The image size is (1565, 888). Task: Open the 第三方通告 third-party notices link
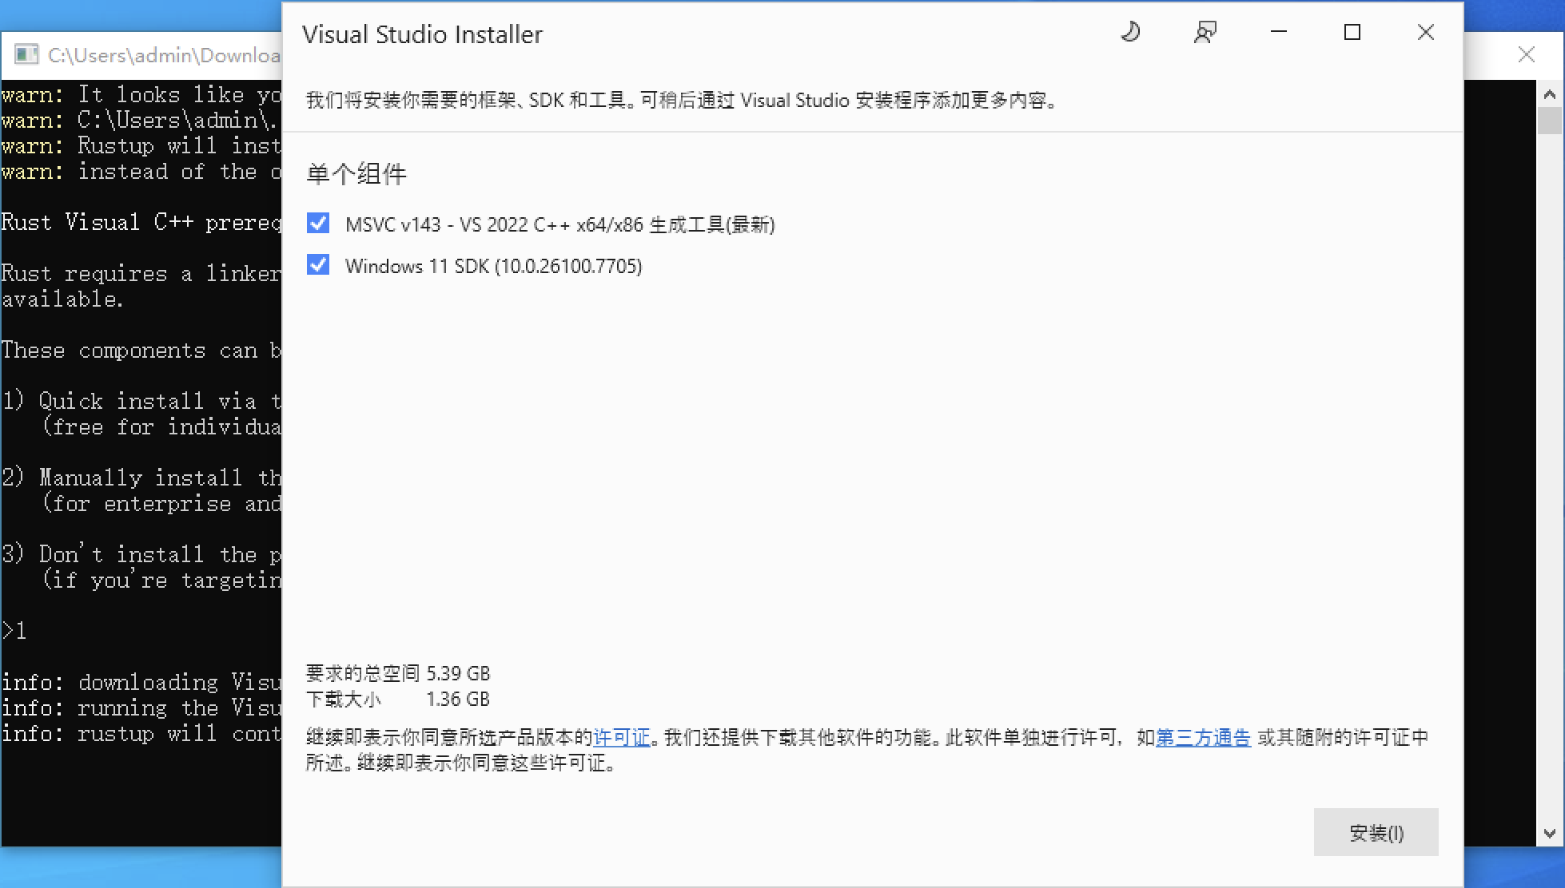(x=1203, y=737)
